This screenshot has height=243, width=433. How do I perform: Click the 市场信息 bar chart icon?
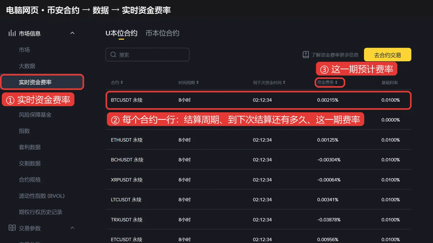point(12,33)
